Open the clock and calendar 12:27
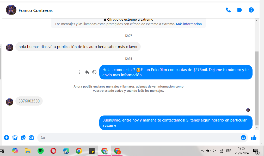Screen dimensions: 264x156 tap(242, 151)
